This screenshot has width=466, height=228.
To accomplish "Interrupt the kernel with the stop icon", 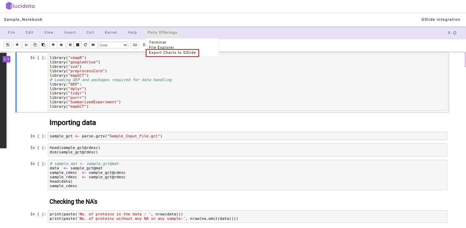I will 78,45.
